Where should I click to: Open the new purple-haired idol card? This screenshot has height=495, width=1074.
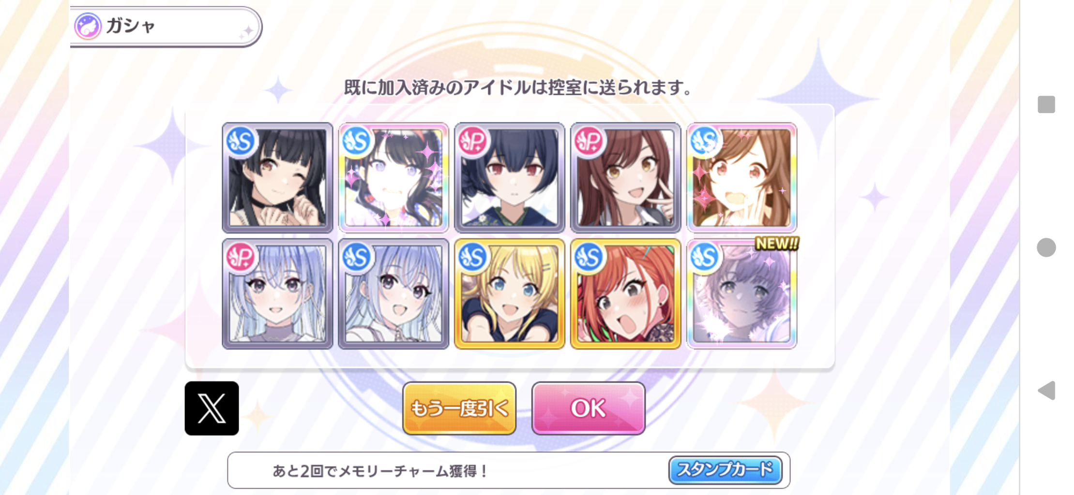click(x=742, y=293)
